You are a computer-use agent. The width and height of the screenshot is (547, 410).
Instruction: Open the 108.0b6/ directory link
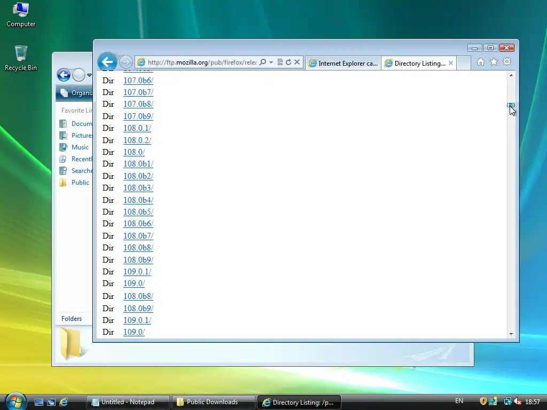coord(138,224)
